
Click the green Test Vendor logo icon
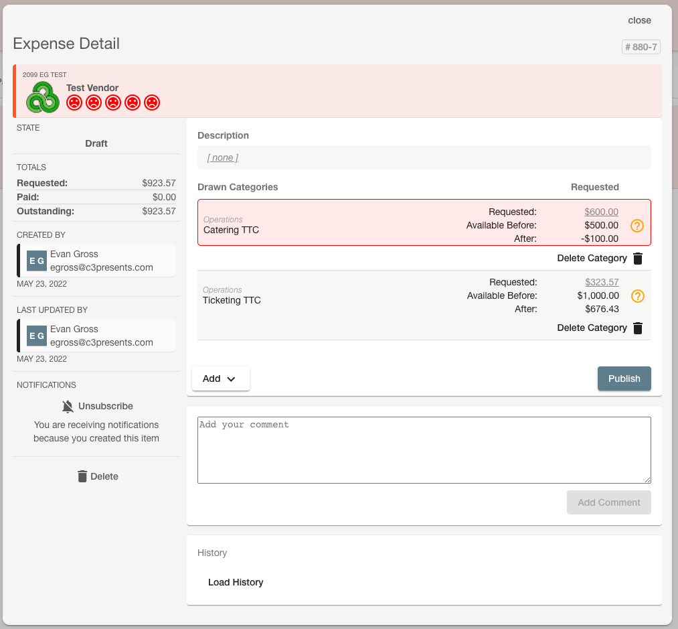[43, 97]
